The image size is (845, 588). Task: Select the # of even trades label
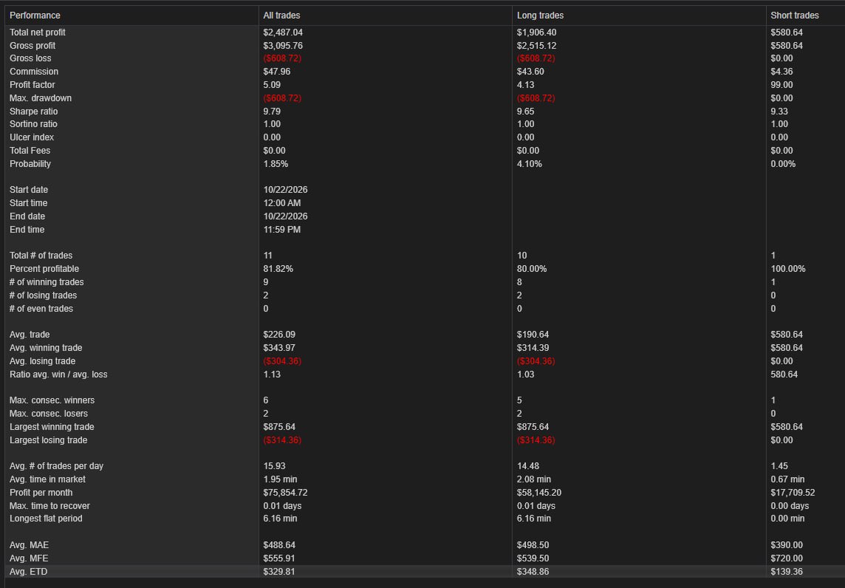(41, 309)
